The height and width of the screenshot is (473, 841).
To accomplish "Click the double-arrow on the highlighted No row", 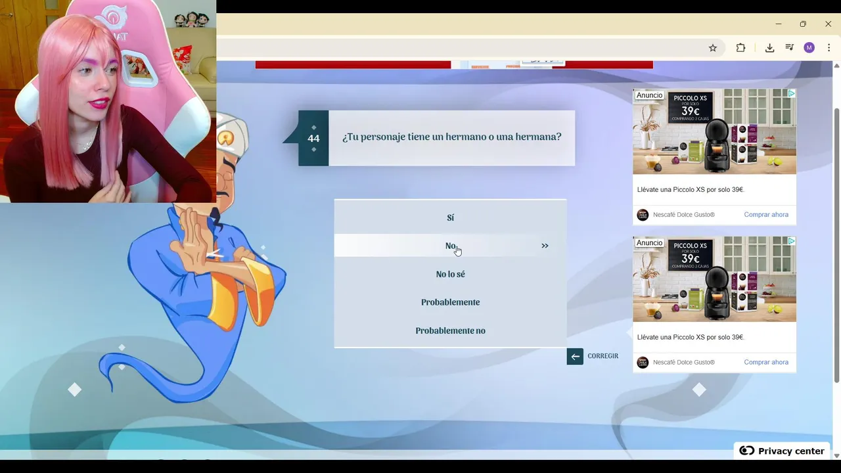I will [545, 246].
